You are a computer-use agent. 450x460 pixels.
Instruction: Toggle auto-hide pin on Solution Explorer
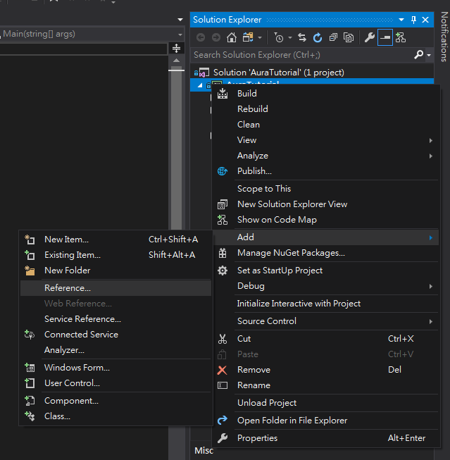413,20
